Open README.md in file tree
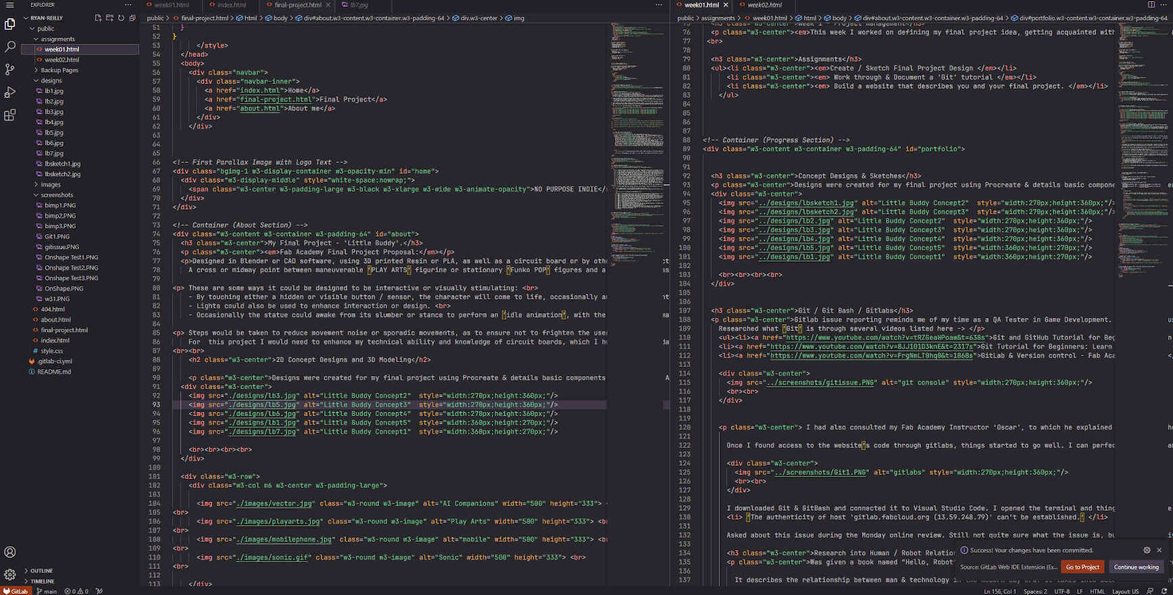 click(x=54, y=371)
